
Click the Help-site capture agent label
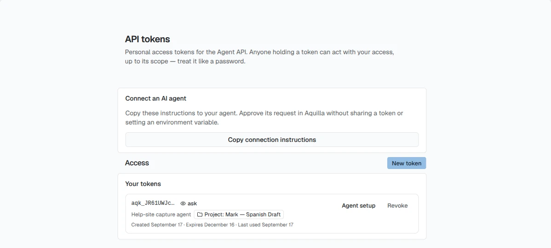[161, 214]
